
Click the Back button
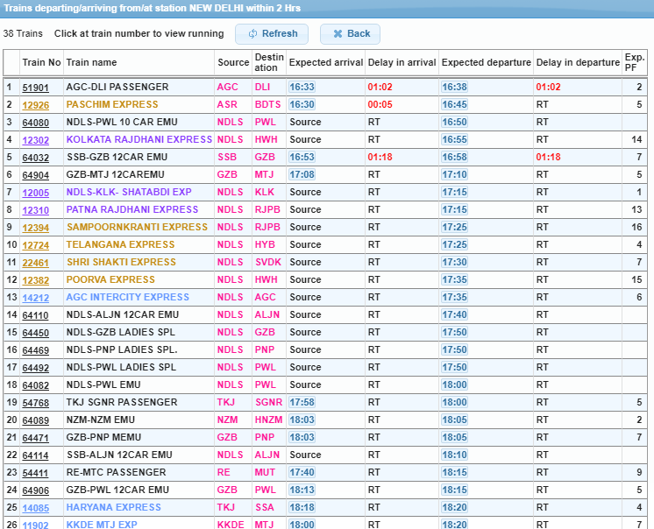click(350, 34)
